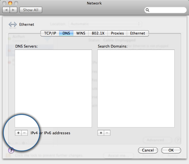
Task: Click the Search Domains list box
Action: pos(136,88)
